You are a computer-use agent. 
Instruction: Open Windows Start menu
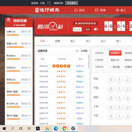[4, 129]
